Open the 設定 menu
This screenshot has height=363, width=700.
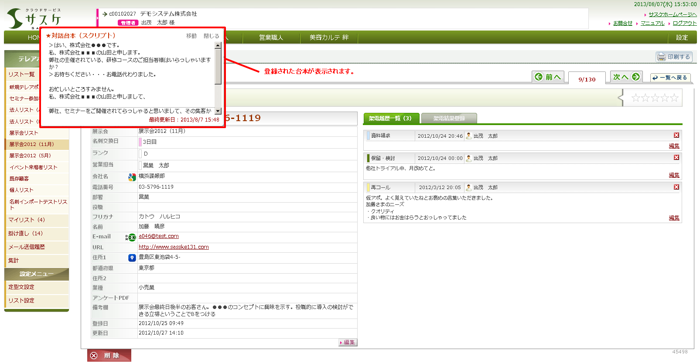pyautogui.click(x=682, y=37)
